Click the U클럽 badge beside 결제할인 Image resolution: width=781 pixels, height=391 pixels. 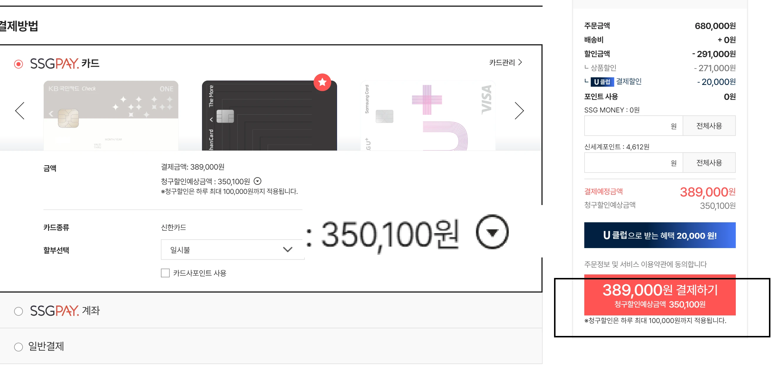click(602, 82)
